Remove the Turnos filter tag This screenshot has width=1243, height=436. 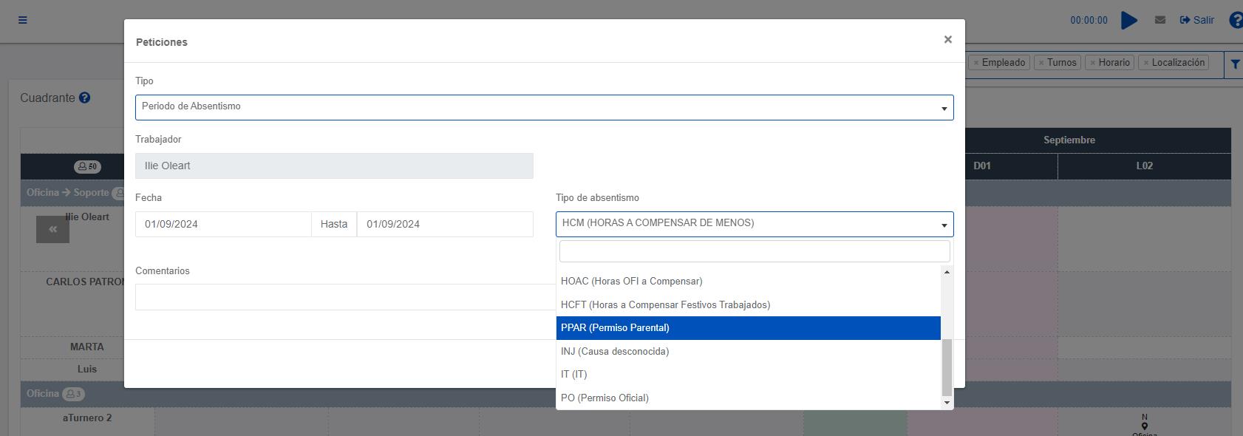(x=1041, y=63)
